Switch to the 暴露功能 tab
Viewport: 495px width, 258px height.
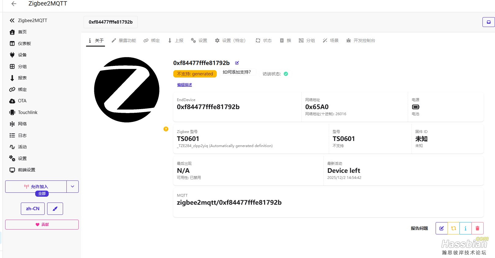pos(124,40)
